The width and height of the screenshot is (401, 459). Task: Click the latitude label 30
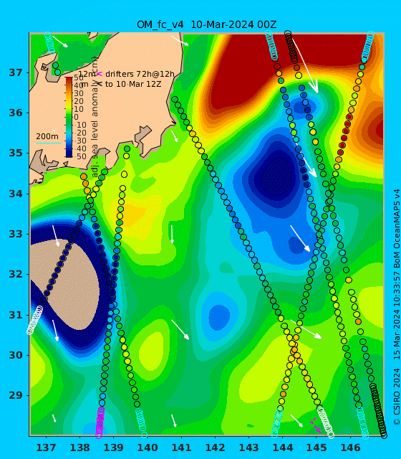click(x=16, y=355)
